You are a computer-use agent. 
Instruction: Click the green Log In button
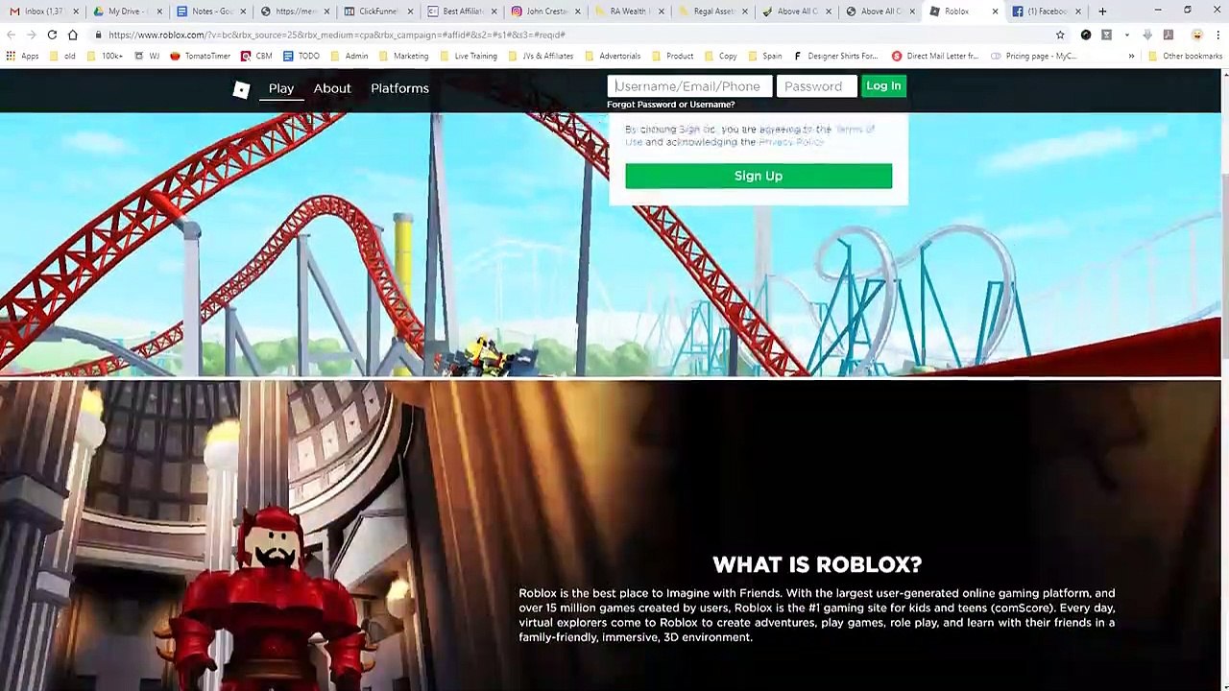(883, 86)
